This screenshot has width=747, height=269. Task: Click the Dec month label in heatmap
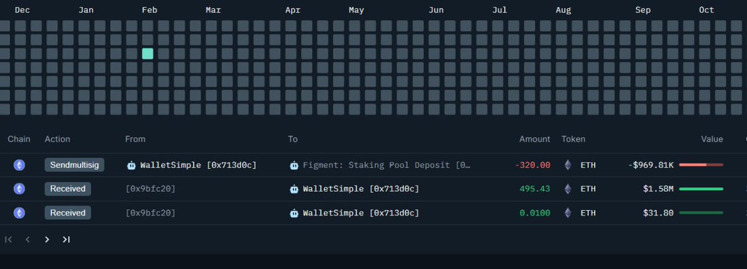(22, 10)
